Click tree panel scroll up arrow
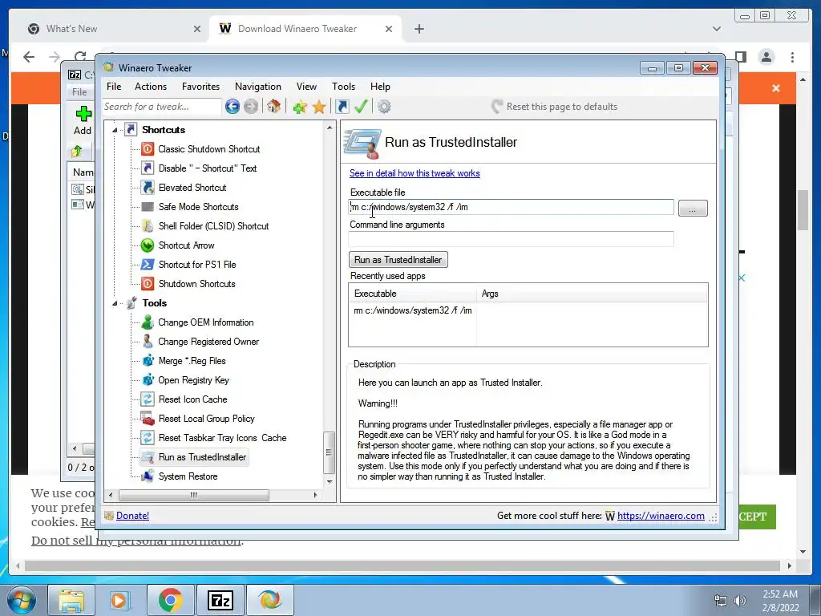Screen dimensions: 821x616 pyautogui.click(x=330, y=128)
